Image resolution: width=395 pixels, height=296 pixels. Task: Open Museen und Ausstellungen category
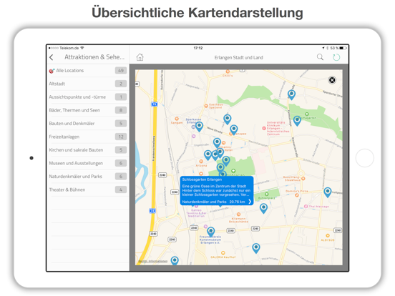(x=88, y=163)
